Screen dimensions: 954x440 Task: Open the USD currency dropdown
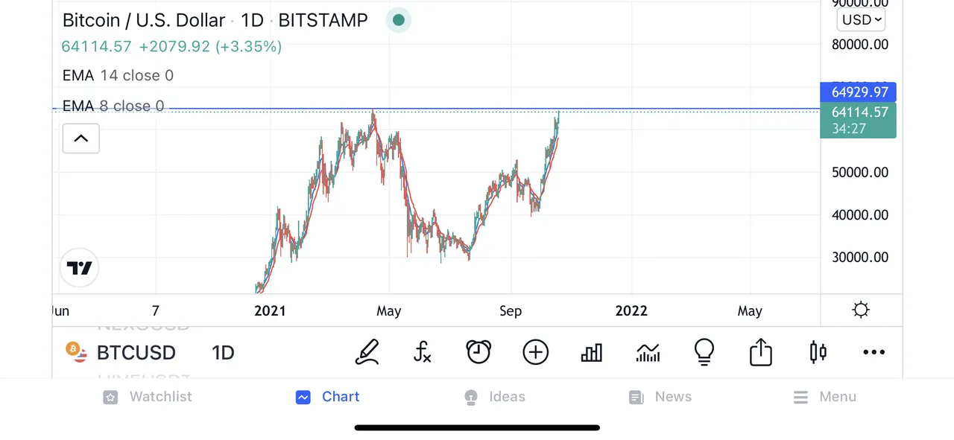(x=861, y=20)
